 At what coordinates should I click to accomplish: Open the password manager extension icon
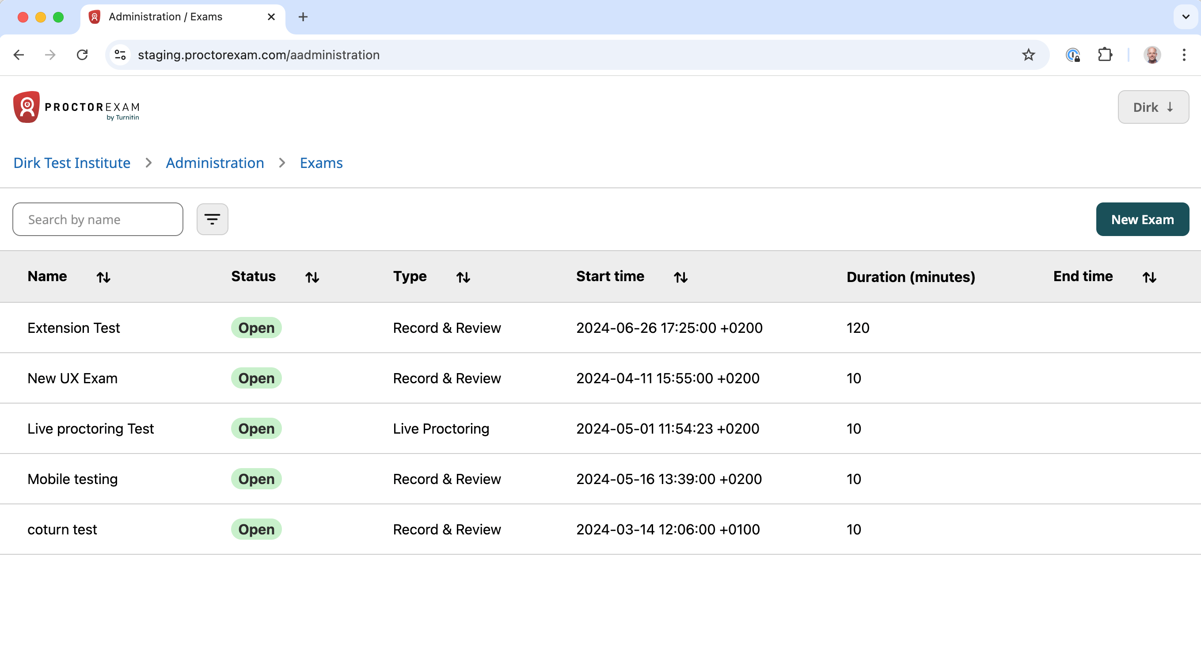(1073, 55)
